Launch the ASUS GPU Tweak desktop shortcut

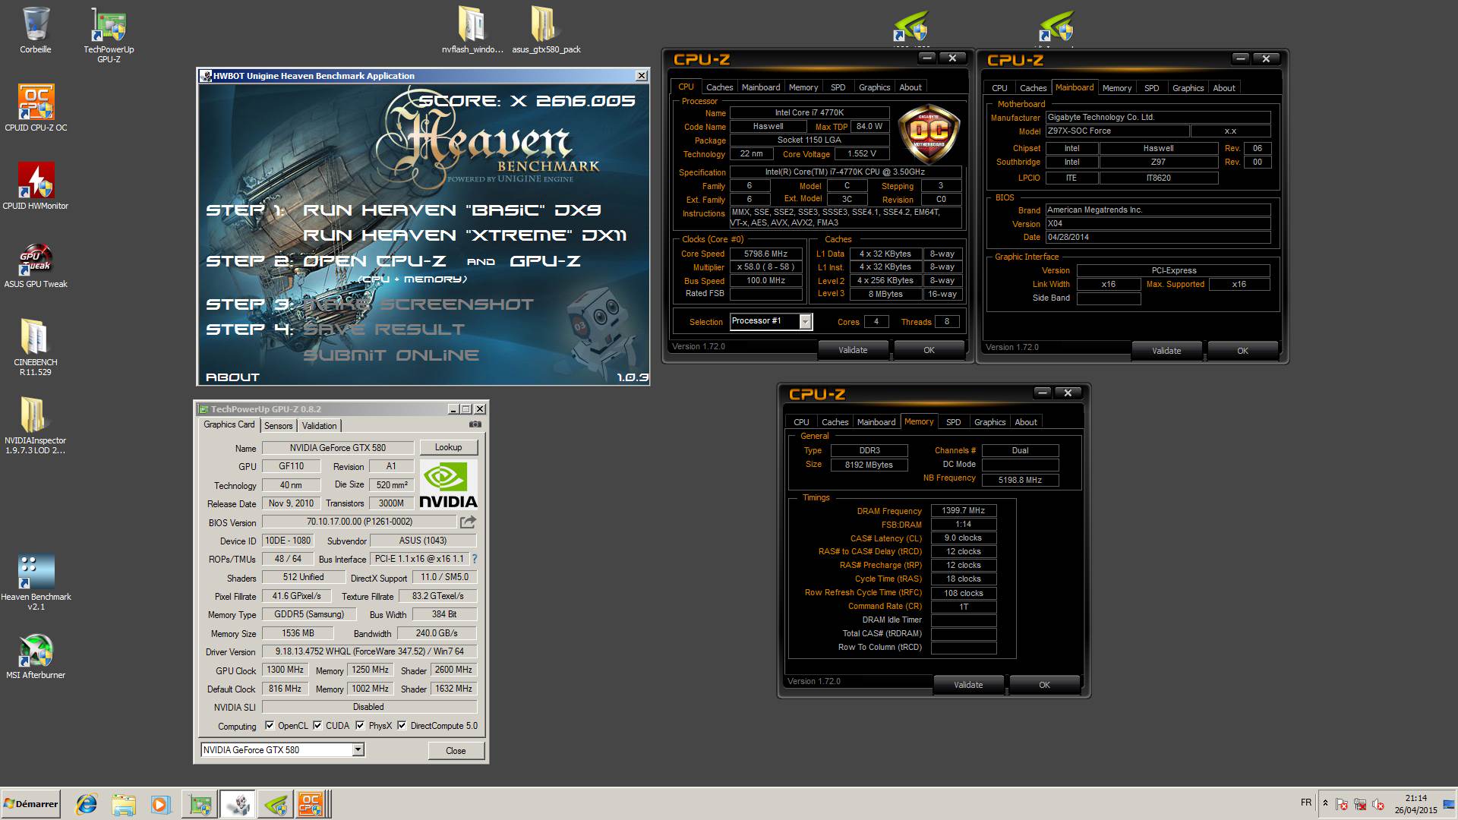[36, 265]
